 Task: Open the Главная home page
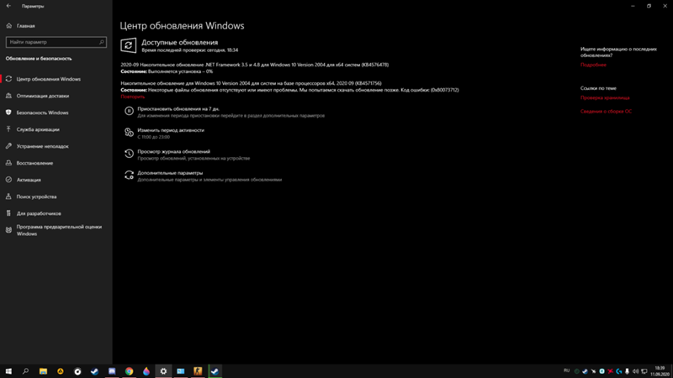point(26,26)
